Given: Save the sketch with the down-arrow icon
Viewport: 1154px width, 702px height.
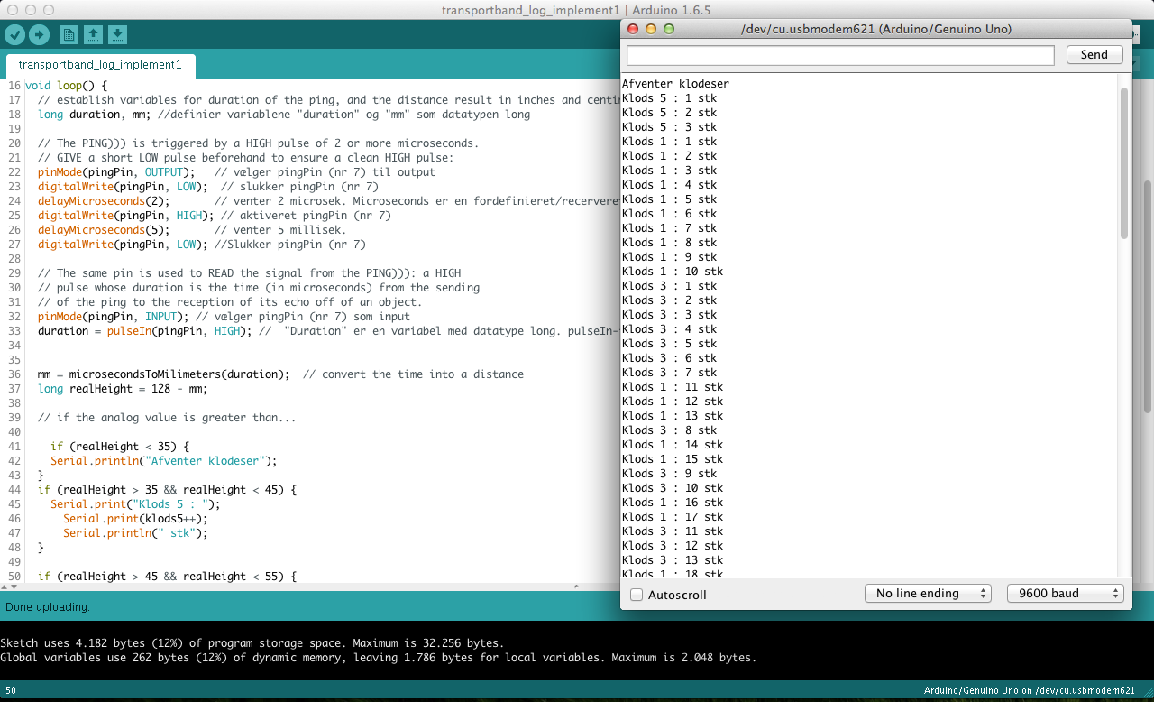Looking at the screenshot, I should pos(119,34).
